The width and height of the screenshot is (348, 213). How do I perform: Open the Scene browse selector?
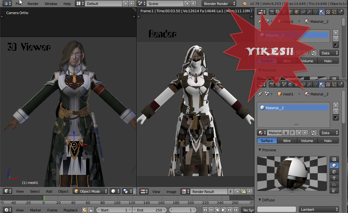tap(141, 3)
